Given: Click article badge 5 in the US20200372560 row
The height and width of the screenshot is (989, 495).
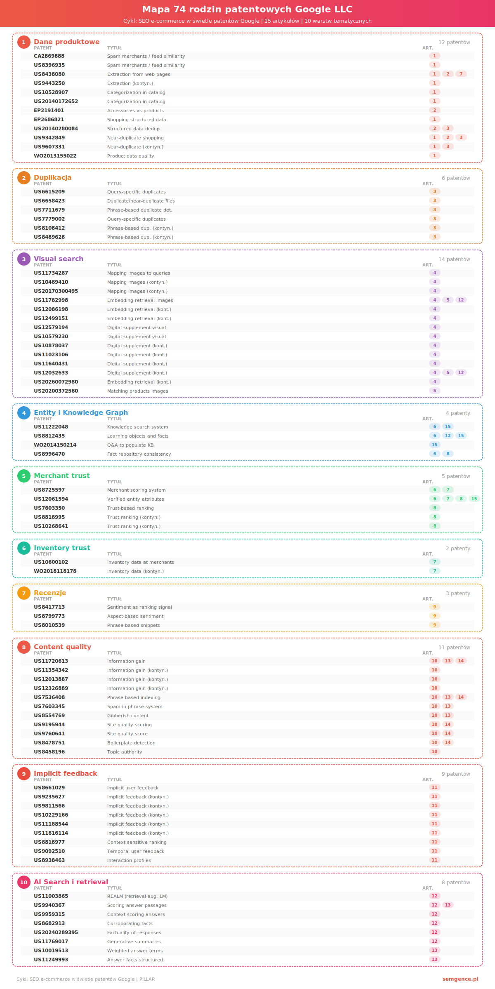Looking at the screenshot, I should tap(434, 391).
